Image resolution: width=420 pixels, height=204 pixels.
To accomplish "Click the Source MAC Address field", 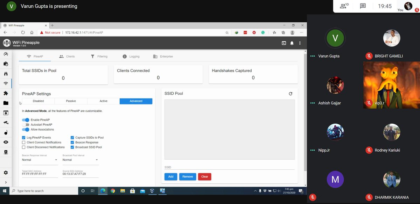I will click(x=80, y=174).
